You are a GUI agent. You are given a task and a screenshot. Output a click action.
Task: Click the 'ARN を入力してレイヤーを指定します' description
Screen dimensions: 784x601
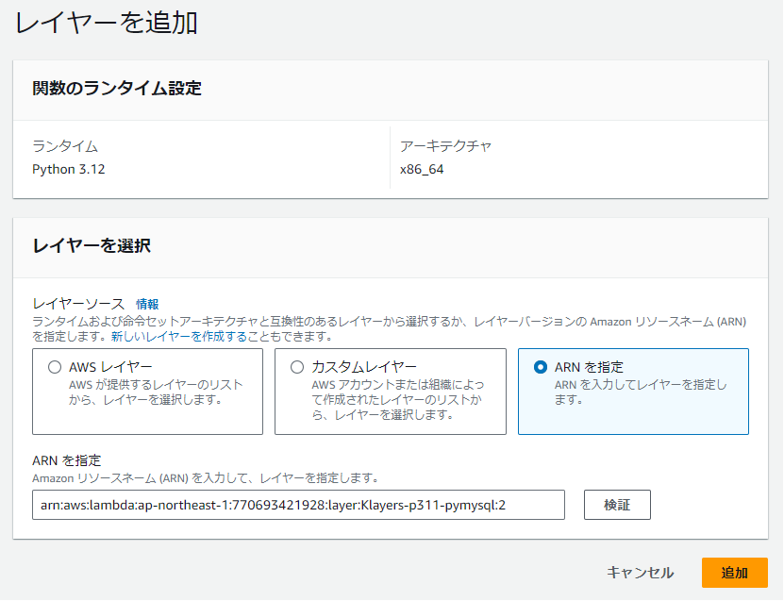click(x=641, y=392)
